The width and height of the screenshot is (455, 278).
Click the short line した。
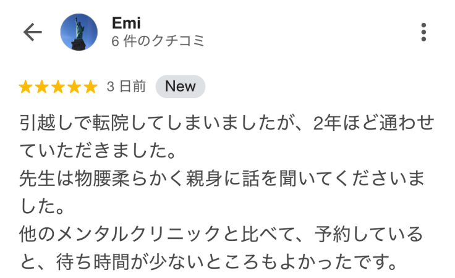tap(42, 206)
